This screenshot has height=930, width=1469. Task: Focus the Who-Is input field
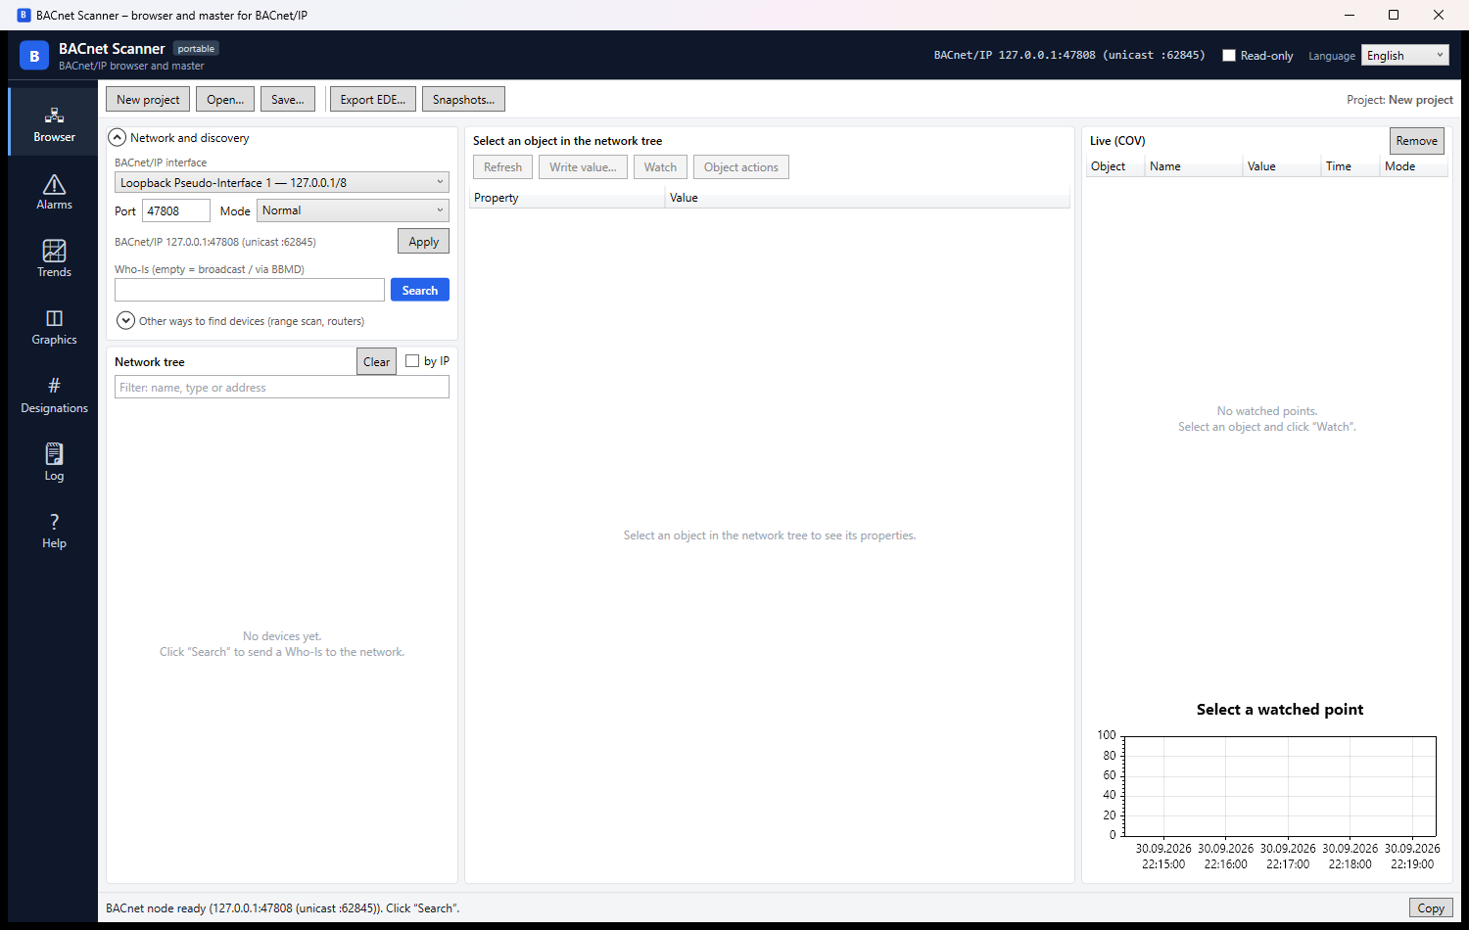pos(250,290)
